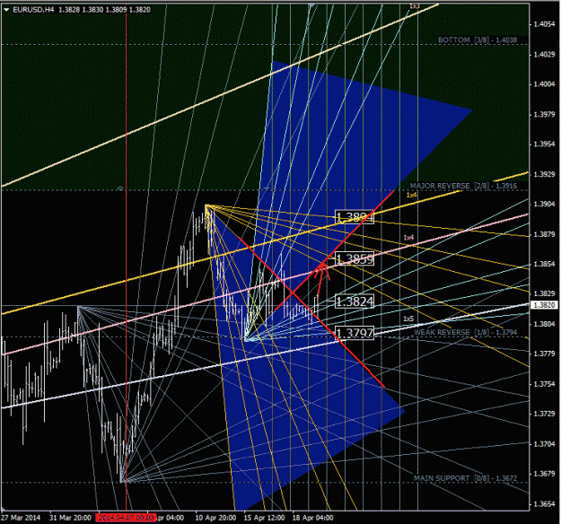This screenshot has width=561, height=524.
Task: Click the 10 Apr 20:00 time axis label
Action: (x=215, y=518)
